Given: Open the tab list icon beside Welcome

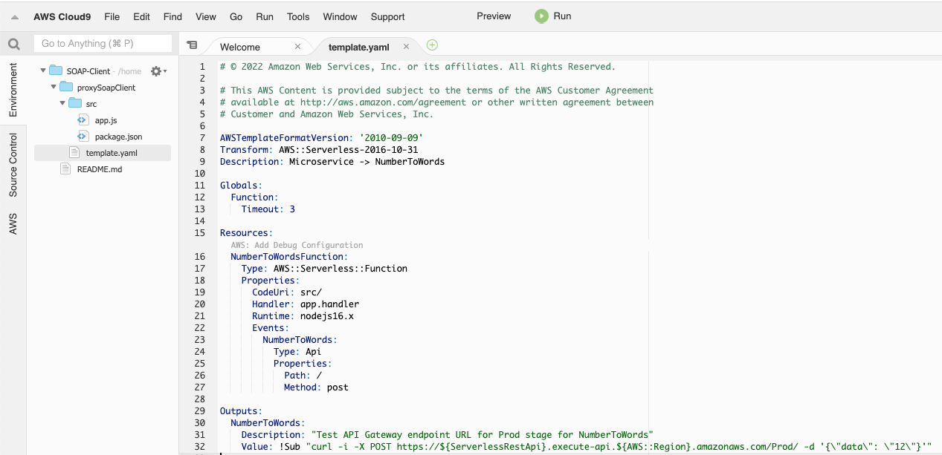Looking at the screenshot, I should pyautogui.click(x=192, y=45).
